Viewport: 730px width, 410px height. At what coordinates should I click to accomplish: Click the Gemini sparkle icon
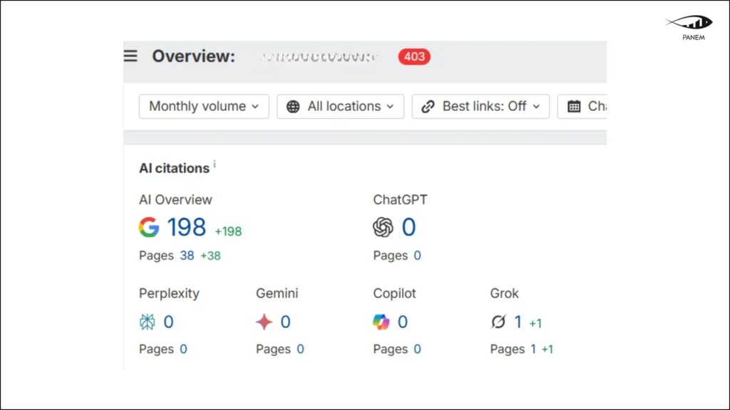click(264, 322)
